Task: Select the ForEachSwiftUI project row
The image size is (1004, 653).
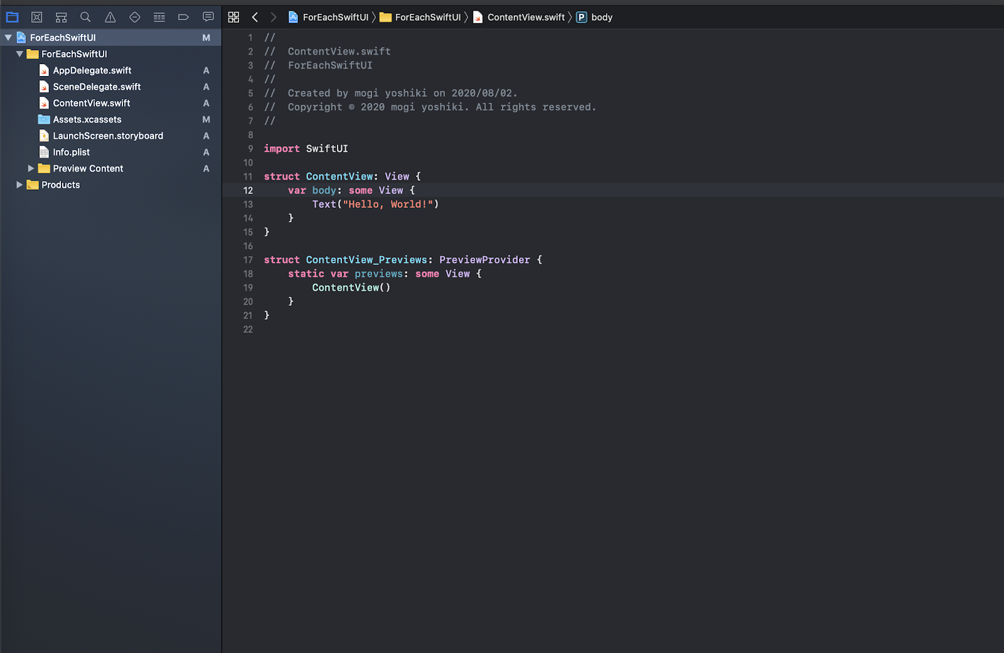Action: point(111,38)
